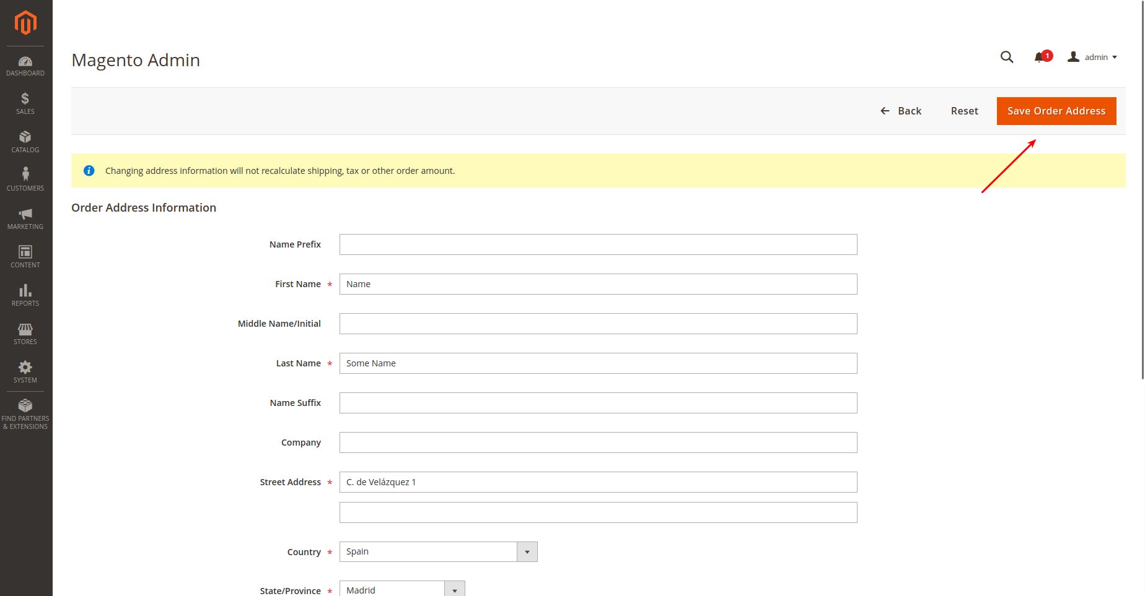Focus the Last Name field

599,363
